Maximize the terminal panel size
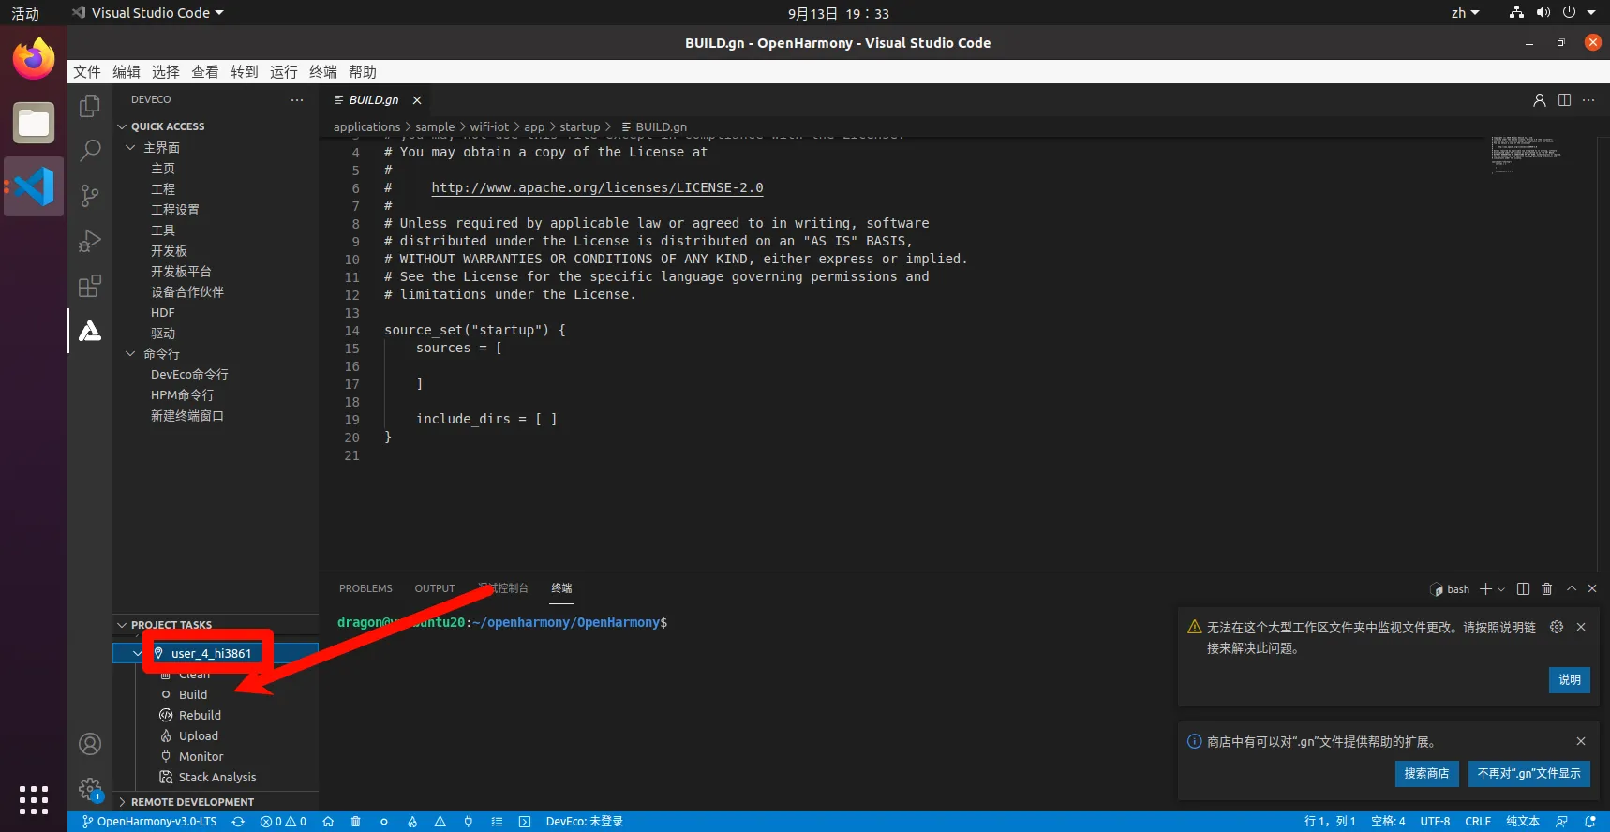This screenshot has height=832, width=1610. (x=1572, y=589)
